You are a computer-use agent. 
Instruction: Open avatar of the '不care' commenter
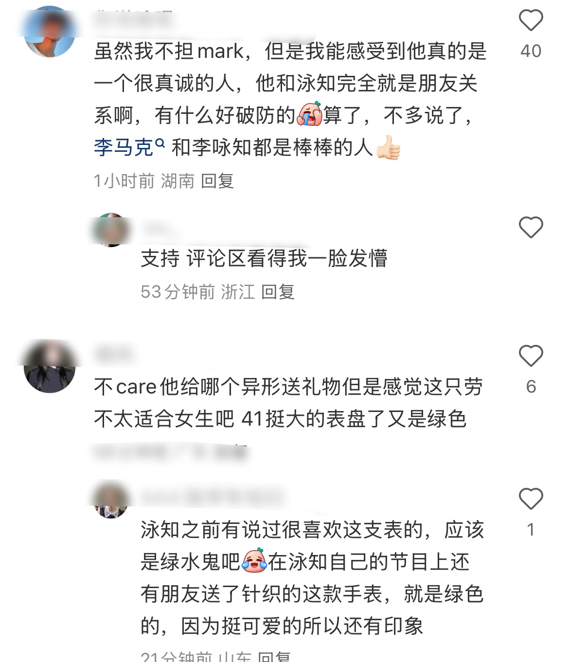pyautogui.click(x=50, y=367)
